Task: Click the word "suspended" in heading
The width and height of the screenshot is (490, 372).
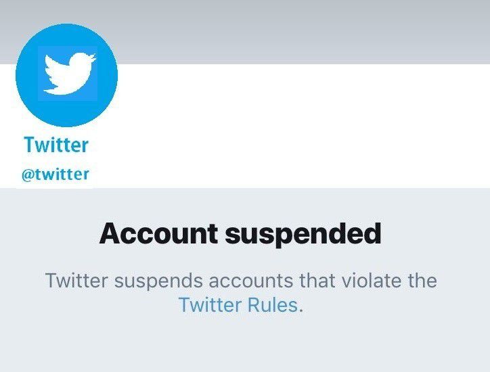Action: click(303, 234)
